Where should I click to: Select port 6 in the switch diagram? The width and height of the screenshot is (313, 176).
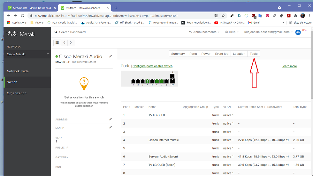pos(157,81)
